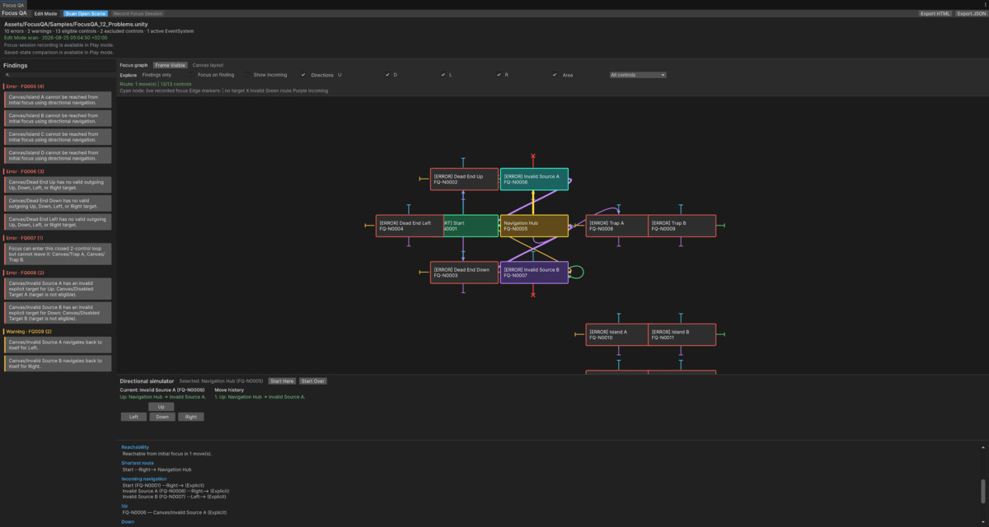Image resolution: width=989 pixels, height=527 pixels.
Task: Select the Navigation Hub node
Action: click(x=534, y=226)
